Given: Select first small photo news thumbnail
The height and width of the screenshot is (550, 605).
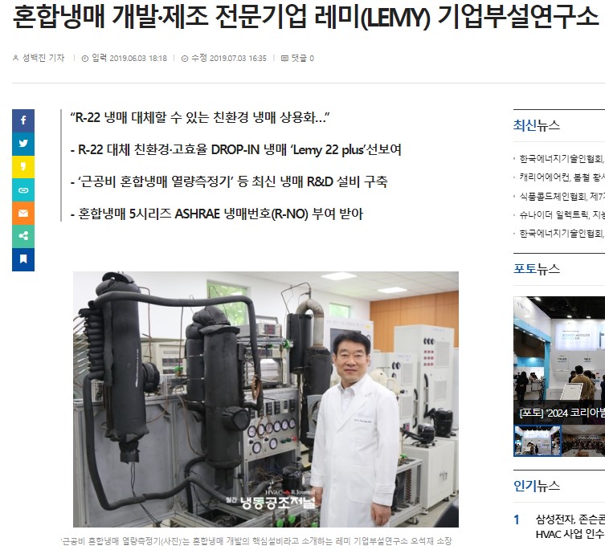Looking at the screenshot, I should [x=537, y=441].
